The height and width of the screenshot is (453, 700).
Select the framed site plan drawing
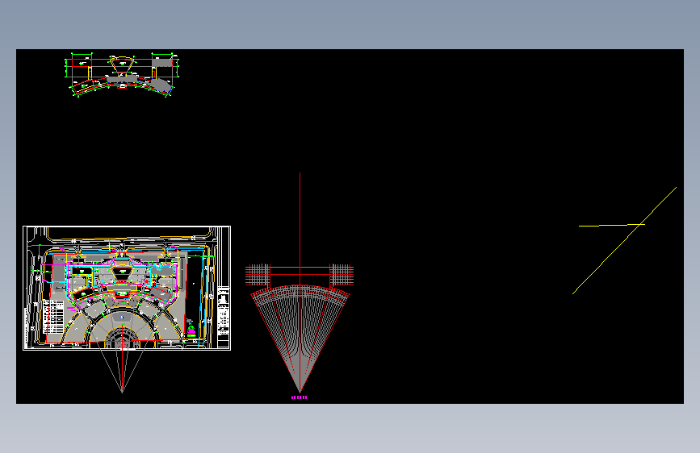tap(127, 288)
